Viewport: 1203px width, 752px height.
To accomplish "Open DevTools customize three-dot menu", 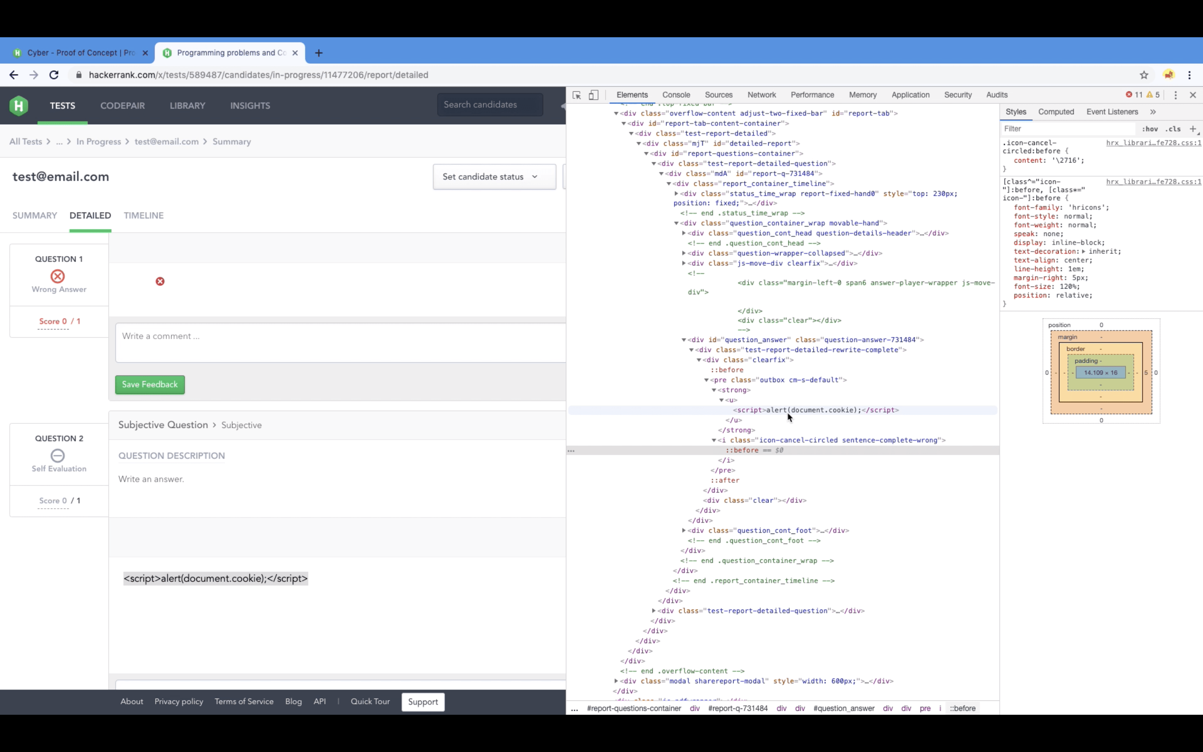I will coord(1176,95).
